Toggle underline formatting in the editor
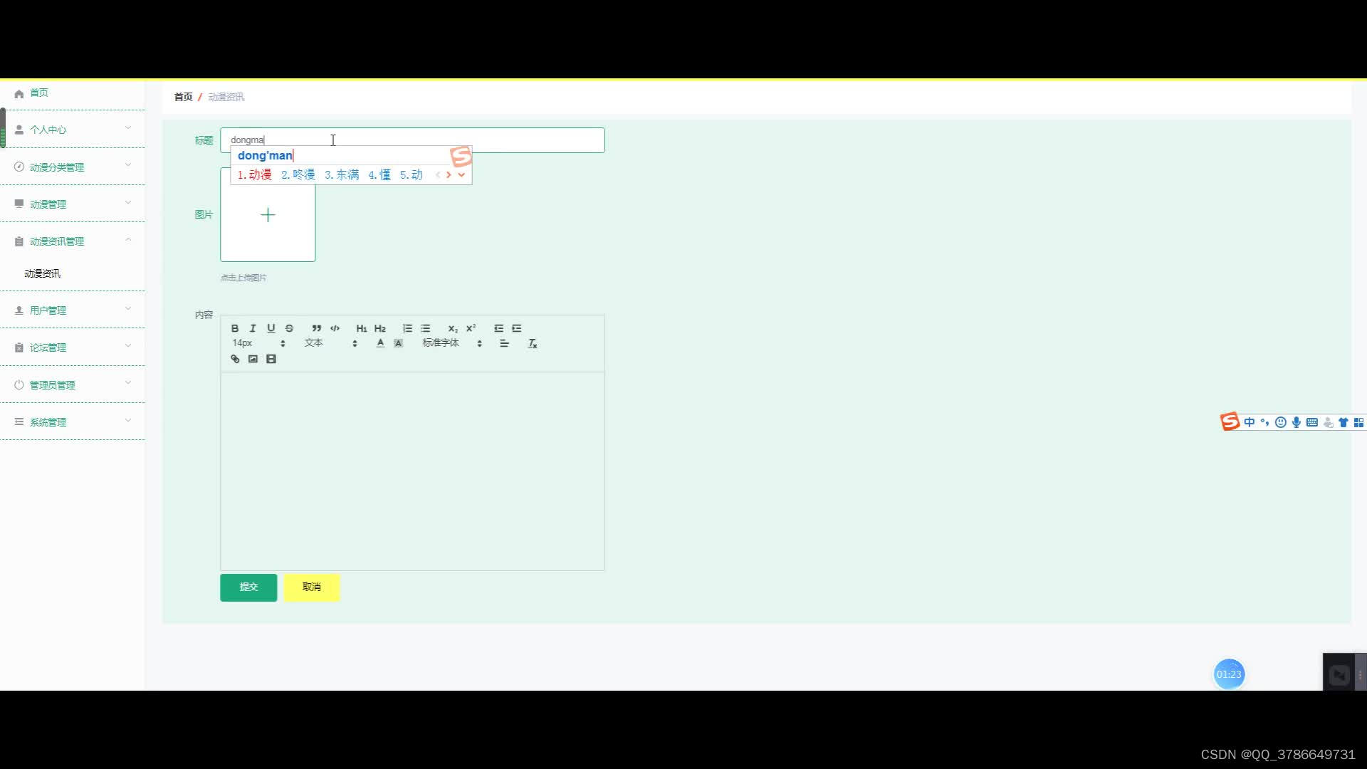 click(271, 328)
